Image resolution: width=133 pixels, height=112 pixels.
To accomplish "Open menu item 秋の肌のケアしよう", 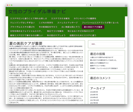I will (x=56, y=35).
